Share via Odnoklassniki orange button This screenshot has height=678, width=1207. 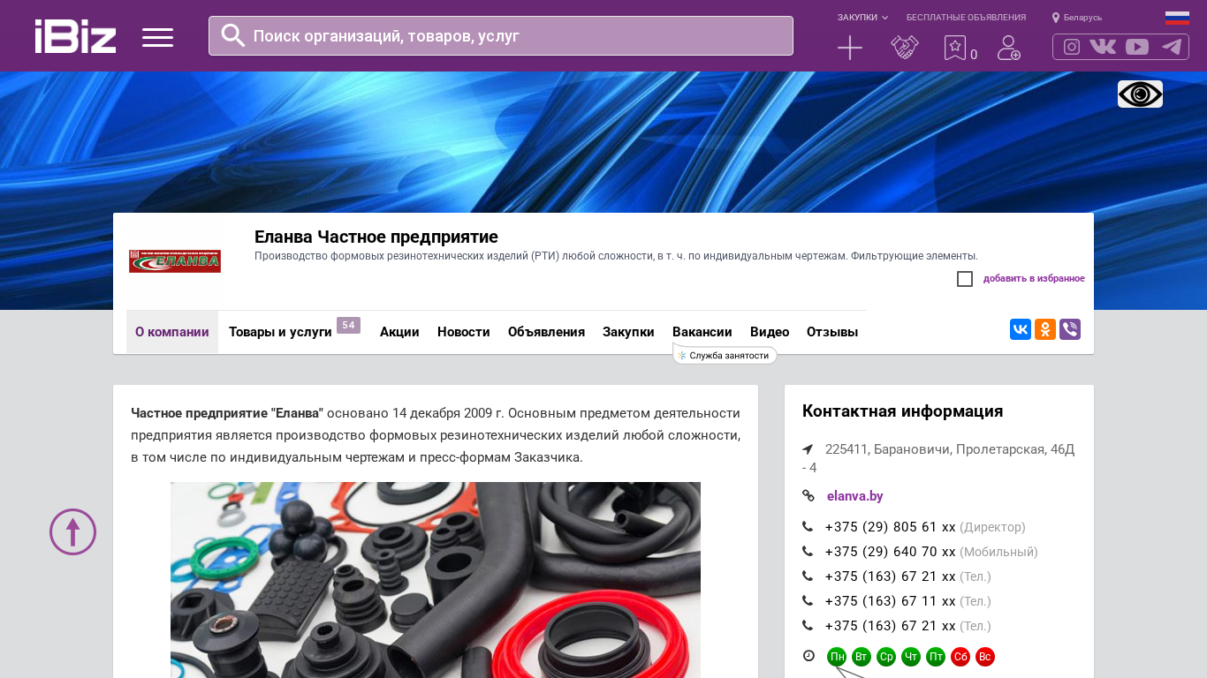click(1045, 329)
